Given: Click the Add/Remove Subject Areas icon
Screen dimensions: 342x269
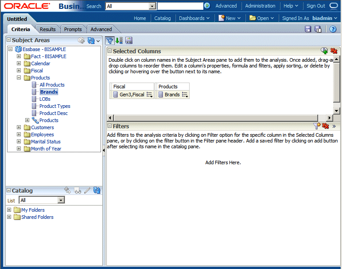Looking at the screenshot, I should [81, 40].
